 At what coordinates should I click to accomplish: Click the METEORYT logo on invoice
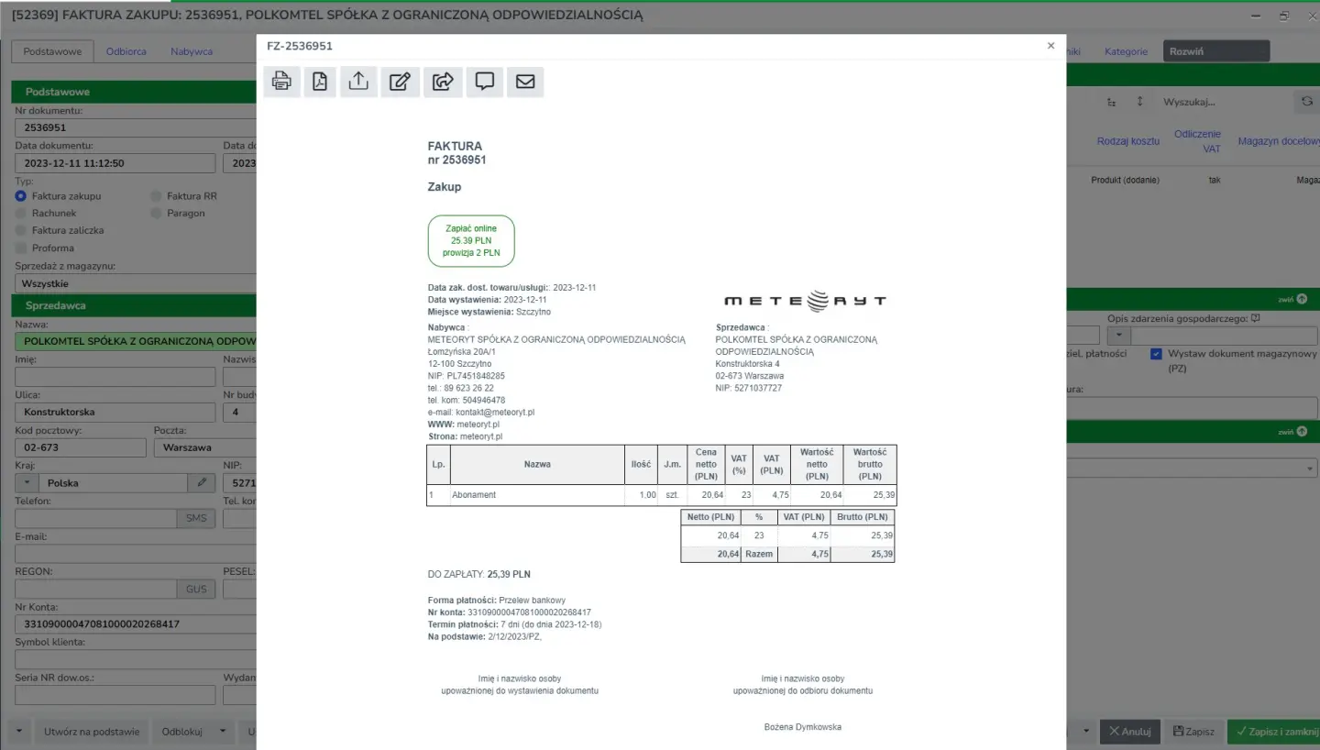pyautogui.click(x=805, y=301)
